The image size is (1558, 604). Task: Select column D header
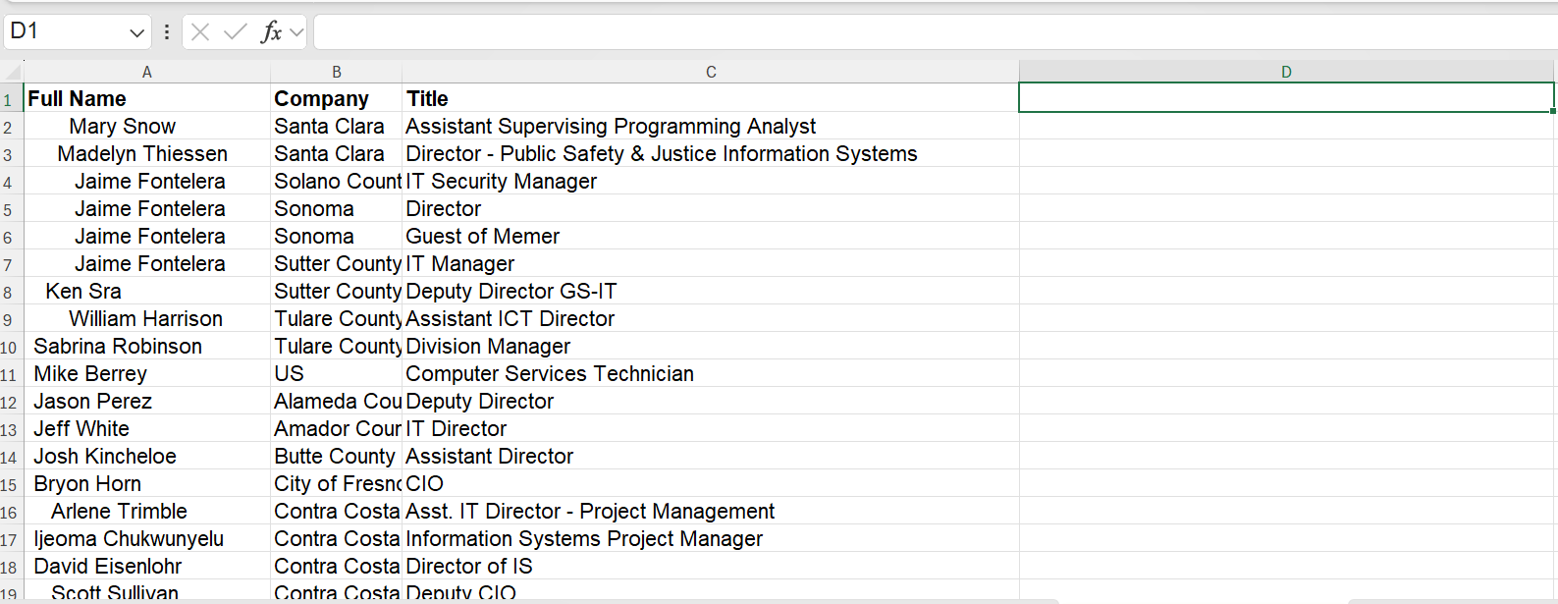(x=1286, y=72)
